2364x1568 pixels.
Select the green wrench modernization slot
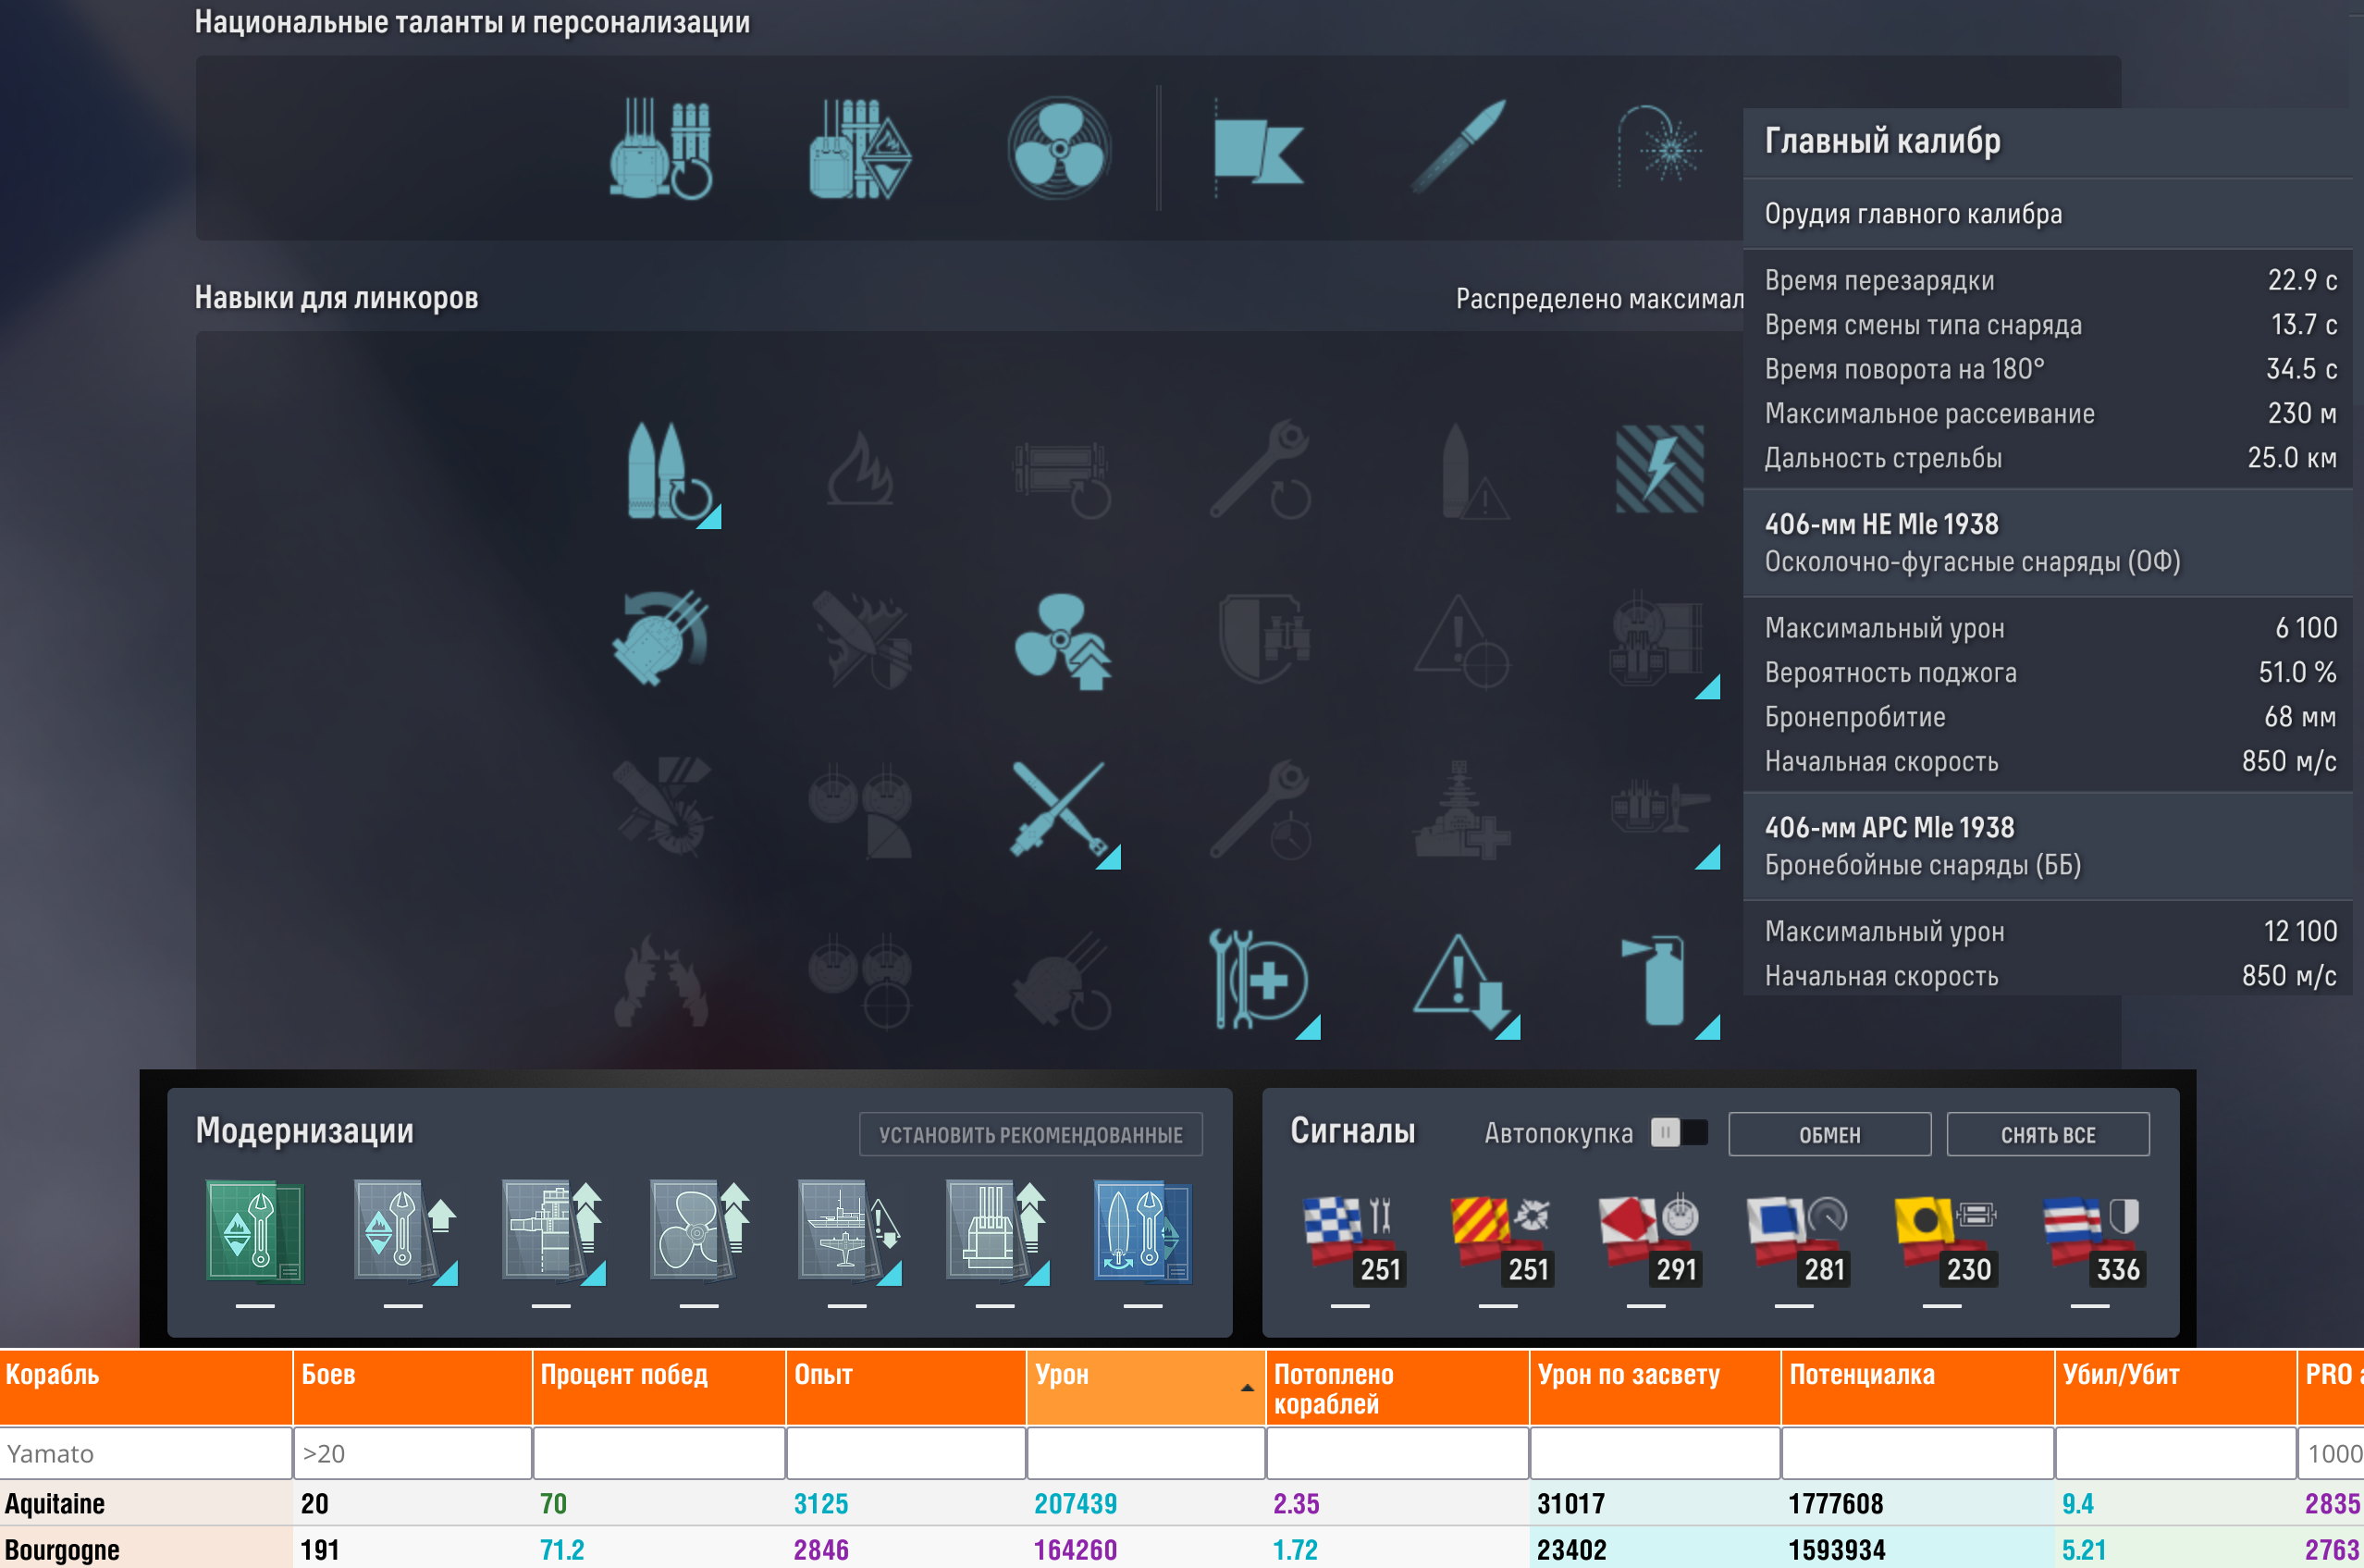click(255, 1231)
